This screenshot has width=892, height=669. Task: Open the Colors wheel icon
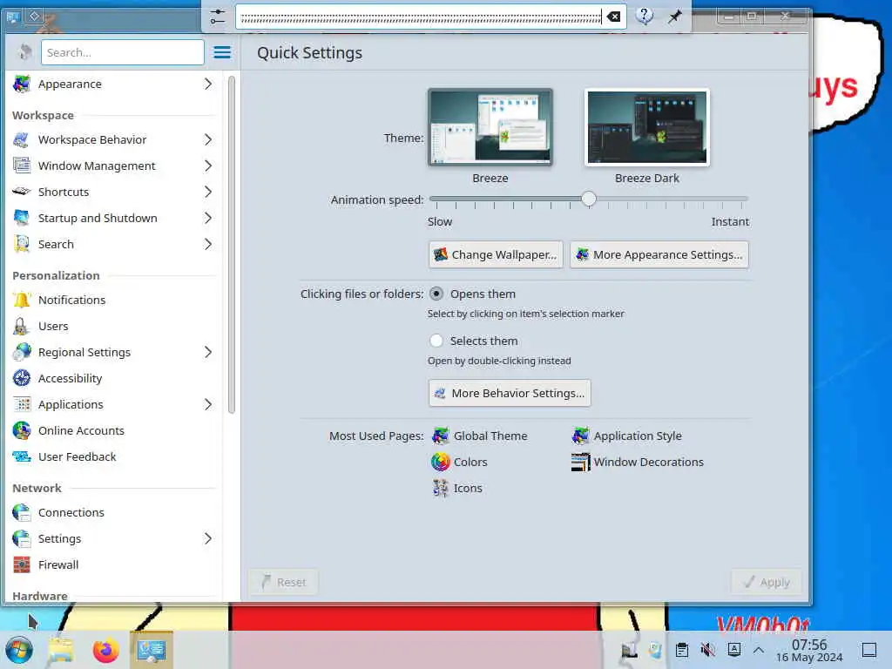tap(440, 462)
